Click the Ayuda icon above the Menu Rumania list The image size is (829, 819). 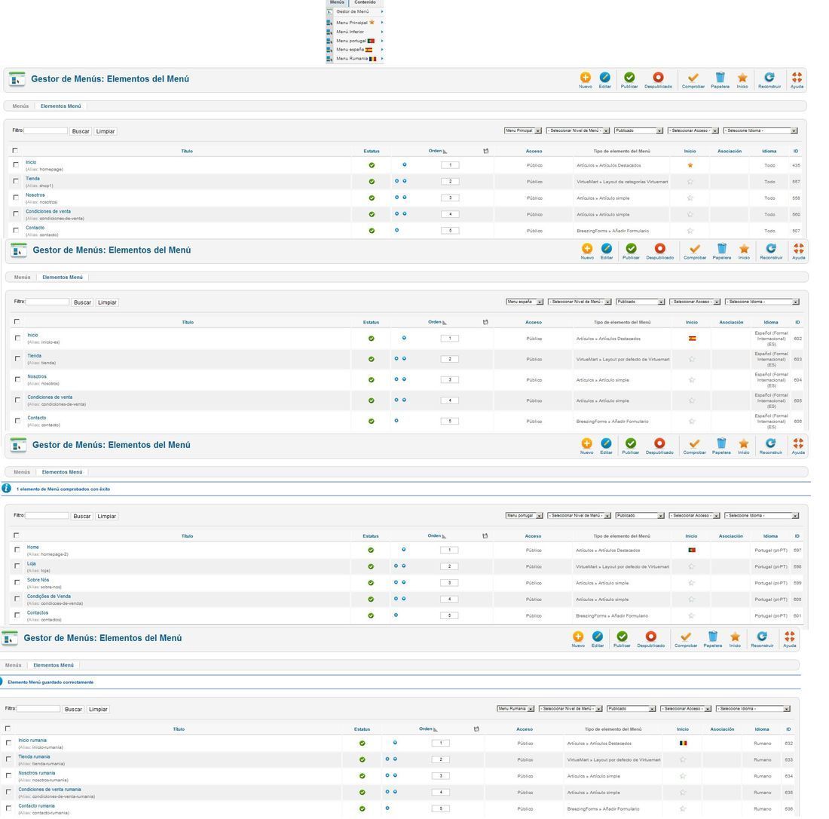pyautogui.click(x=789, y=636)
